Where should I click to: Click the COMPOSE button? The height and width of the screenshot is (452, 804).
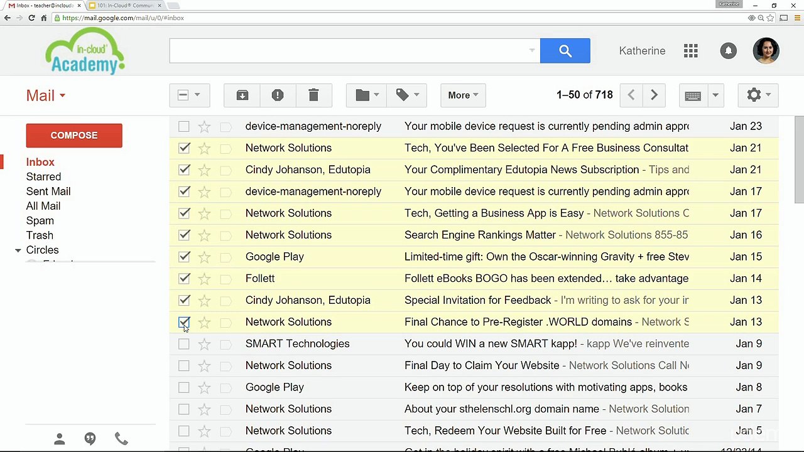point(74,136)
